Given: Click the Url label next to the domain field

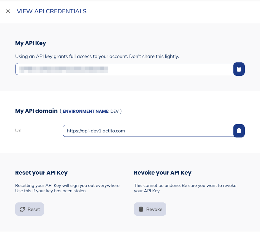Looking at the screenshot, I should [18, 131].
